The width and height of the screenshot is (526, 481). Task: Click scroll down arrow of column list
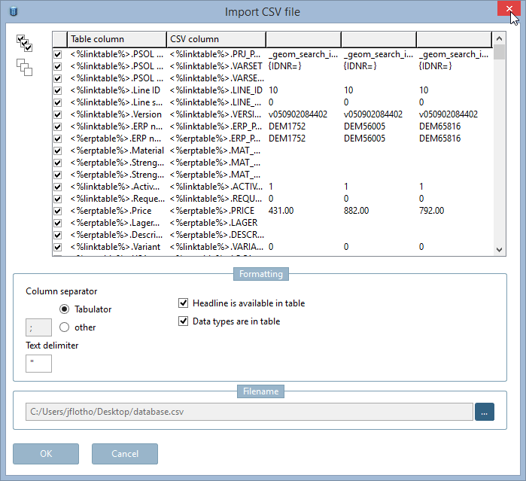(499, 249)
